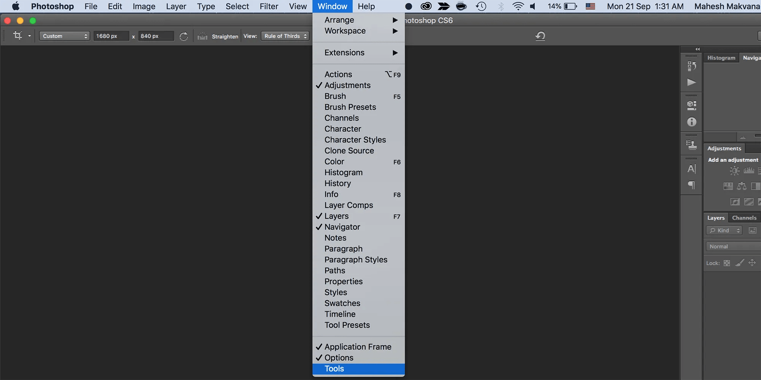Open the Rule of Thirds view dropdown
Image resolution: width=761 pixels, height=380 pixels.
pos(285,36)
